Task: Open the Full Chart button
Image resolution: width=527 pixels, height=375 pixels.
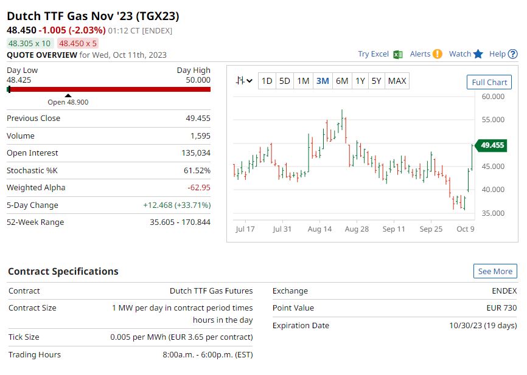Action: point(489,82)
